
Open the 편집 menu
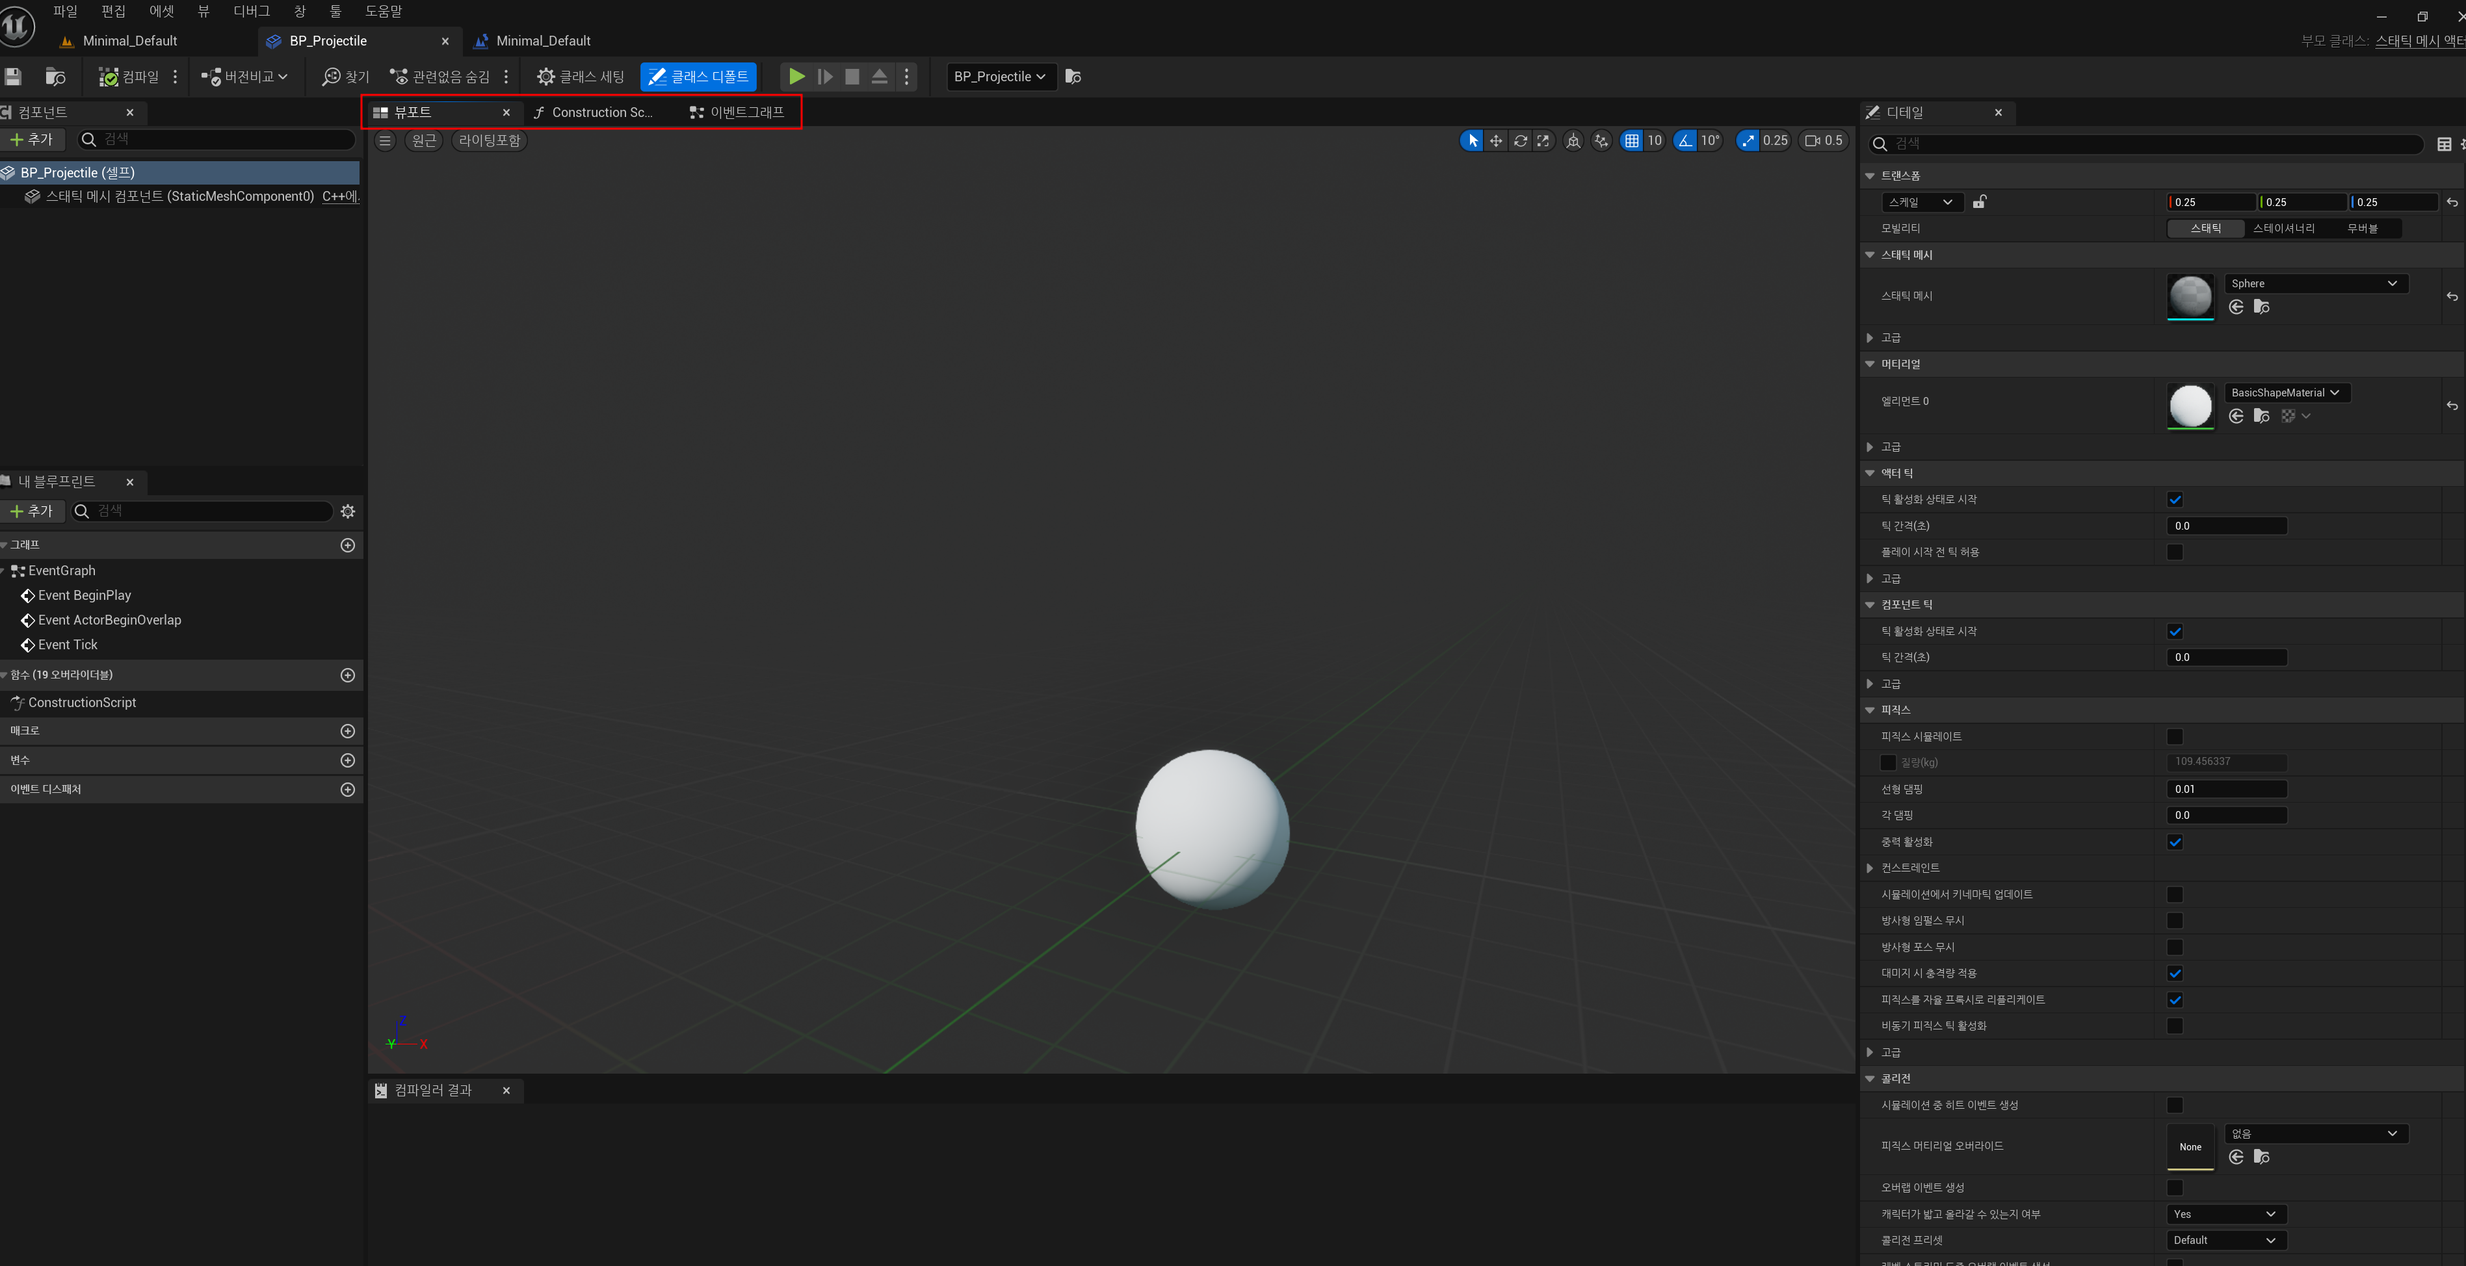tap(113, 12)
